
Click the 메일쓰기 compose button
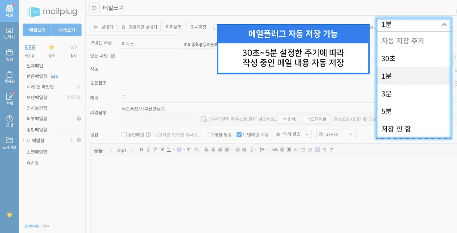click(x=37, y=30)
